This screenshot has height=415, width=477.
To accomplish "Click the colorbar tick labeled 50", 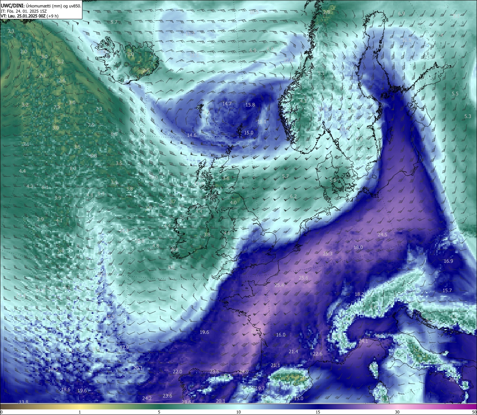I will click(x=474, y=412).
